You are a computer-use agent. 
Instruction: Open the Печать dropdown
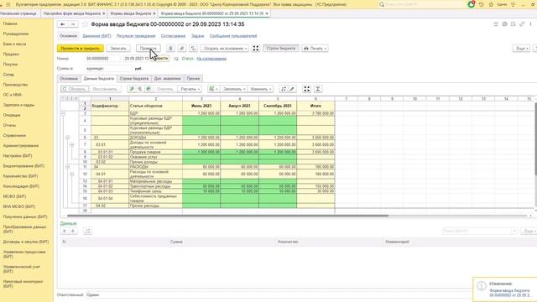(x=315, y=49)
